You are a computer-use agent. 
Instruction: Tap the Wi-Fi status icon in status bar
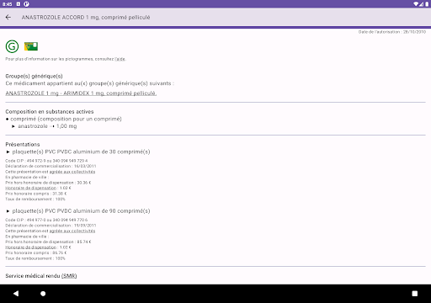pyautogui.click(x=416, y=4)
